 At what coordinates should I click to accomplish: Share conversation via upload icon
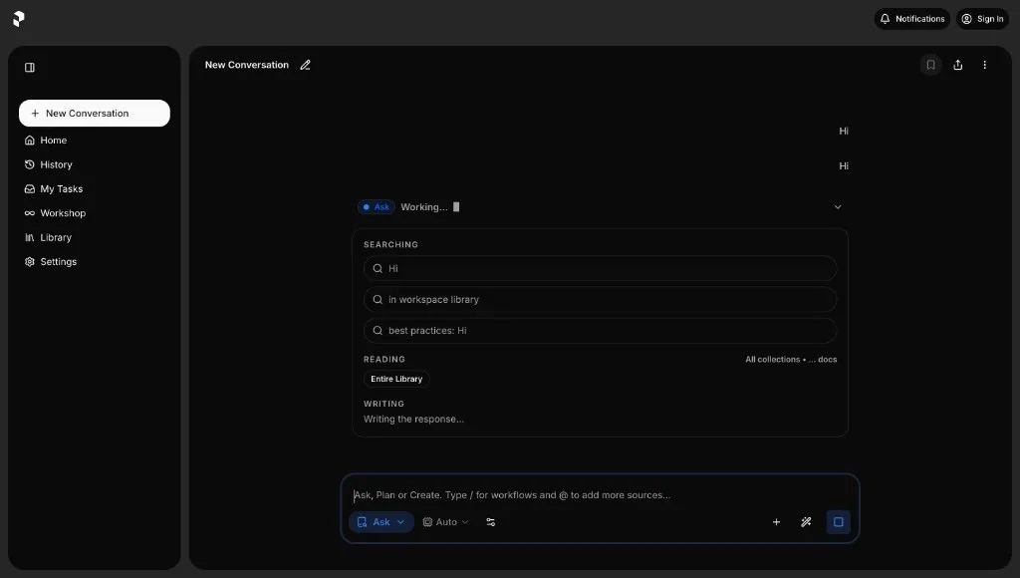coord(957,65)
